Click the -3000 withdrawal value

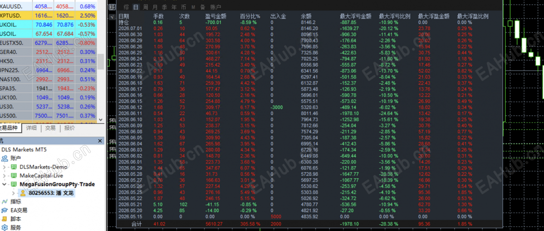[276, 107]
